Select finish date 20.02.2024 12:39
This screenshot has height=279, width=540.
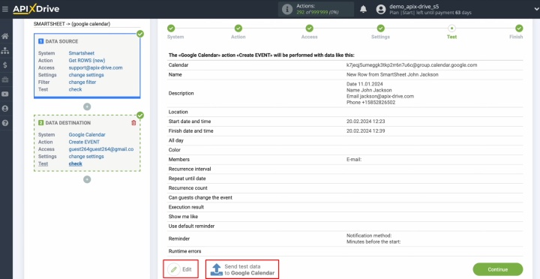(x=366, y=131)
